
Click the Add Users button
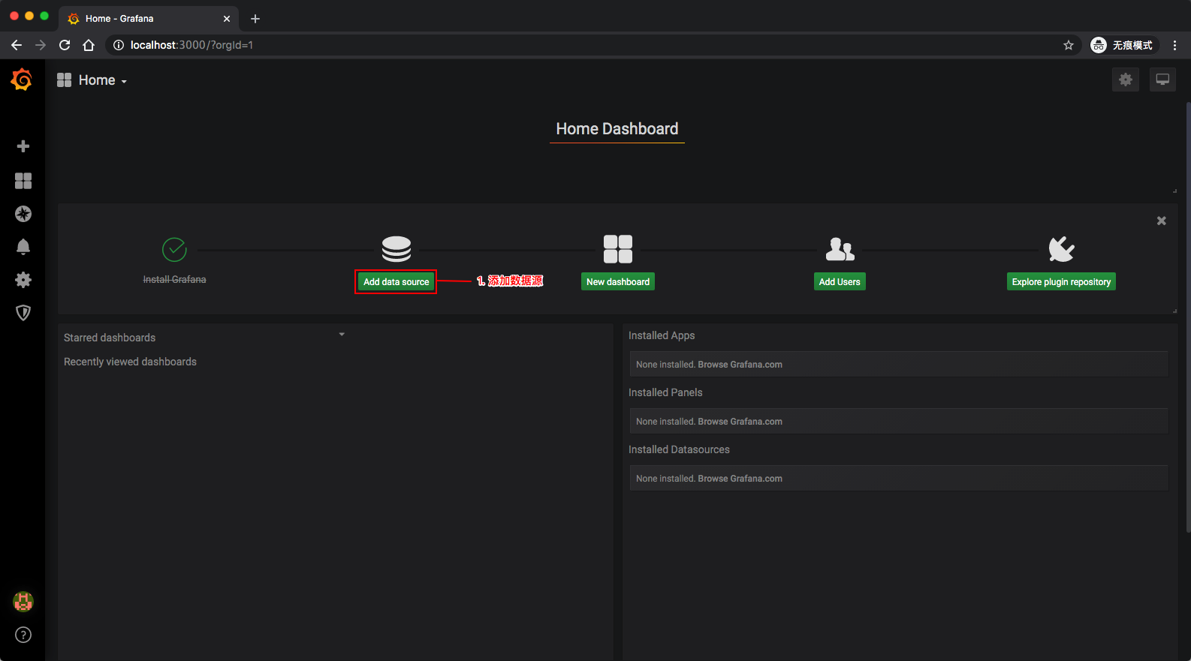(x=840, y=282)
